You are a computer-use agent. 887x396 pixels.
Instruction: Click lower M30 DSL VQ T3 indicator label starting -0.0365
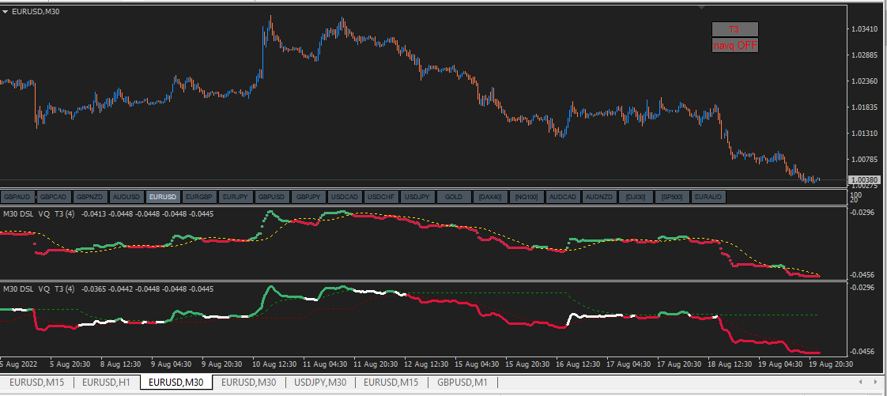[108, 289]
